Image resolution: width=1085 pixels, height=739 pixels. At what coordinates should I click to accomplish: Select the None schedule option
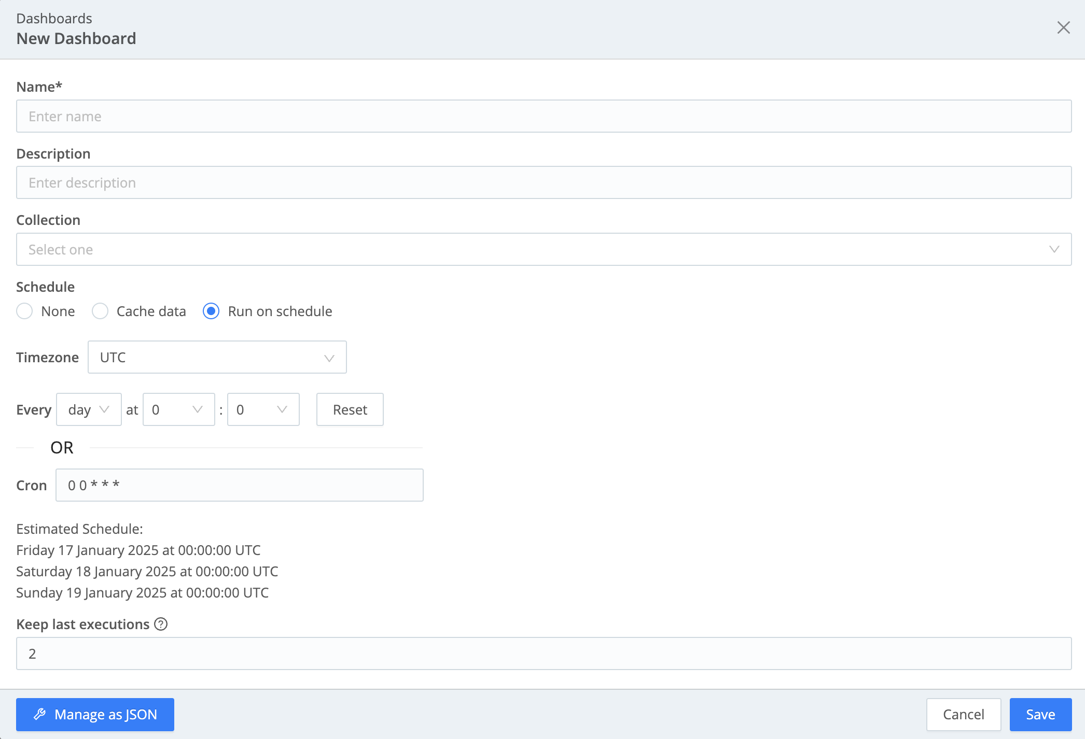(x=24, y=311)
